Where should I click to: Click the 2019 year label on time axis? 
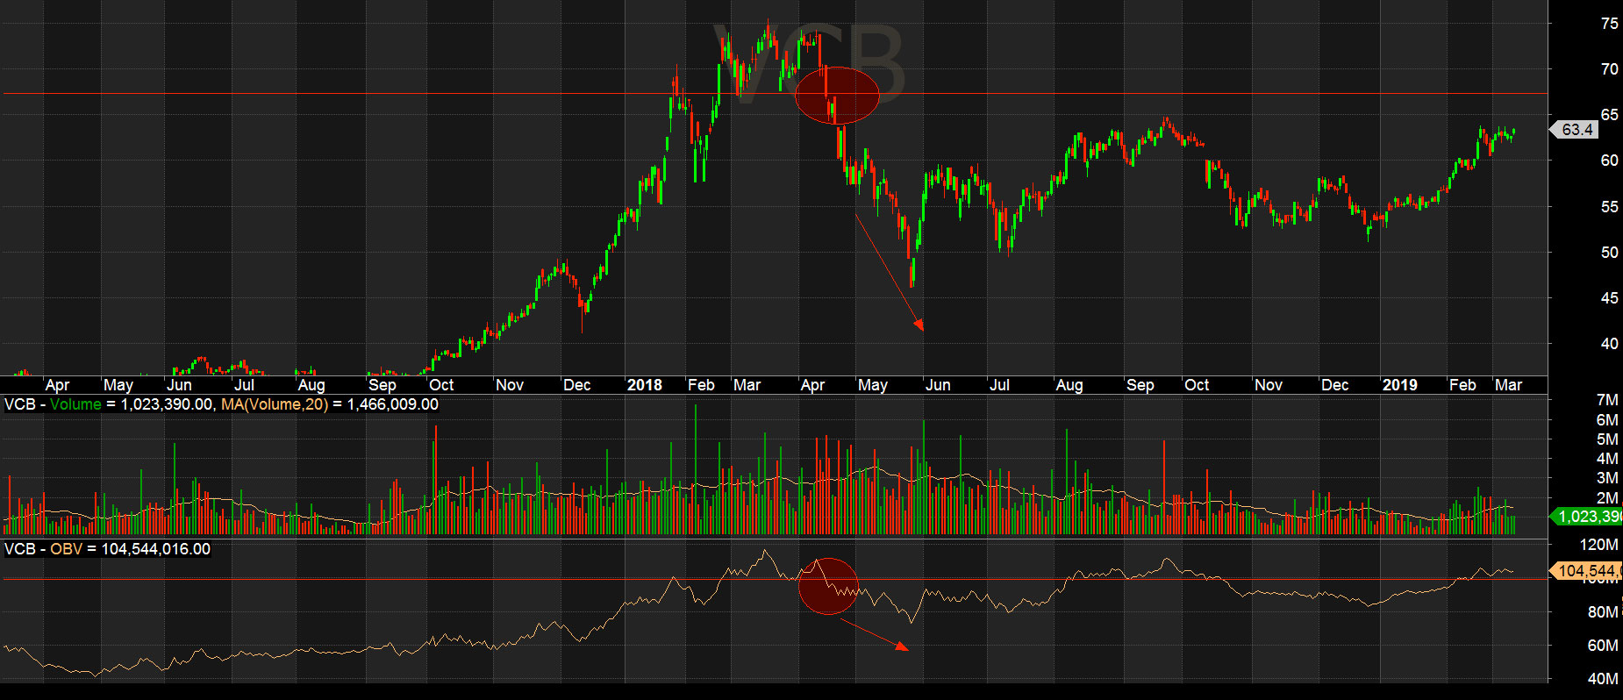pyautogui.click(x=1399, y=385)
